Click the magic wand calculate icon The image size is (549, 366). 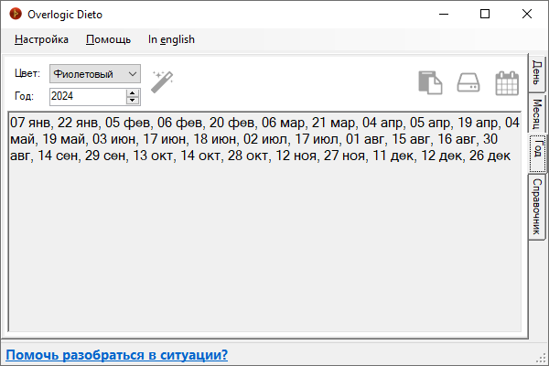[162, 82]
